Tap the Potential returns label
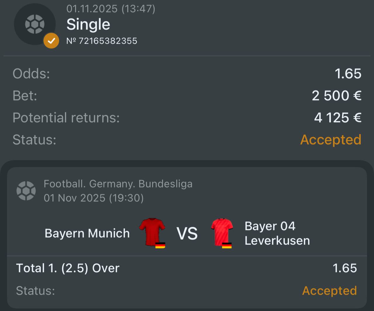Viewport: 374px width, 311px height. point(66,118)
